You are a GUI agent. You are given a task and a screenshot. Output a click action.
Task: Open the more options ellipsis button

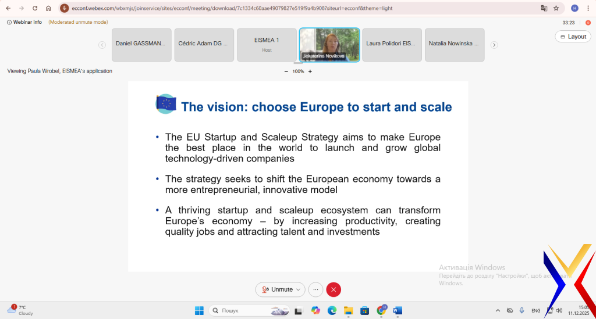(x=315, y=289)
